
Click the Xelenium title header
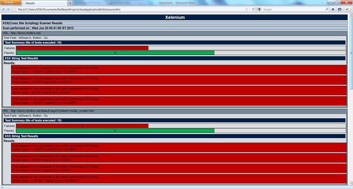[x=175, y=18]
